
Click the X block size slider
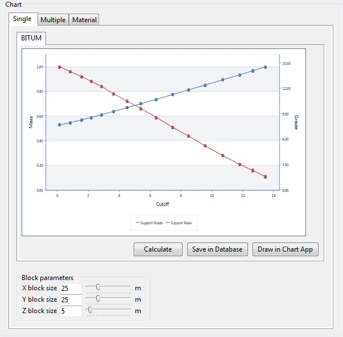tap(98, 287)
